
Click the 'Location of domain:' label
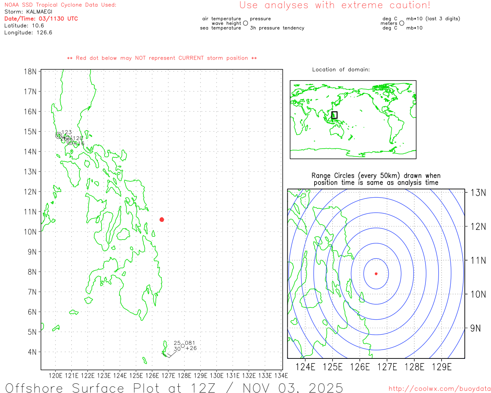click(x=341, y=69)
